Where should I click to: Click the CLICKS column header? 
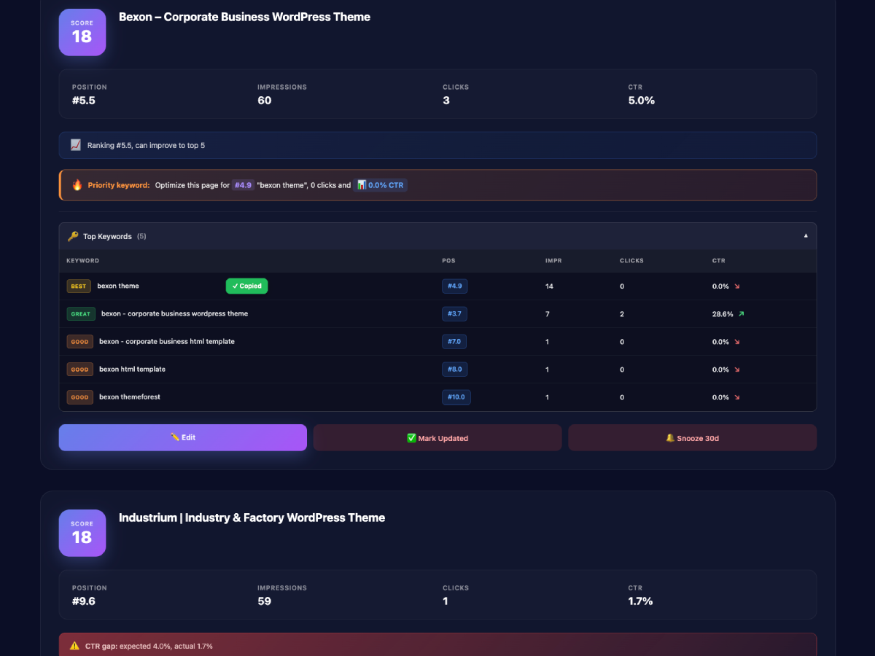point(631,260)
